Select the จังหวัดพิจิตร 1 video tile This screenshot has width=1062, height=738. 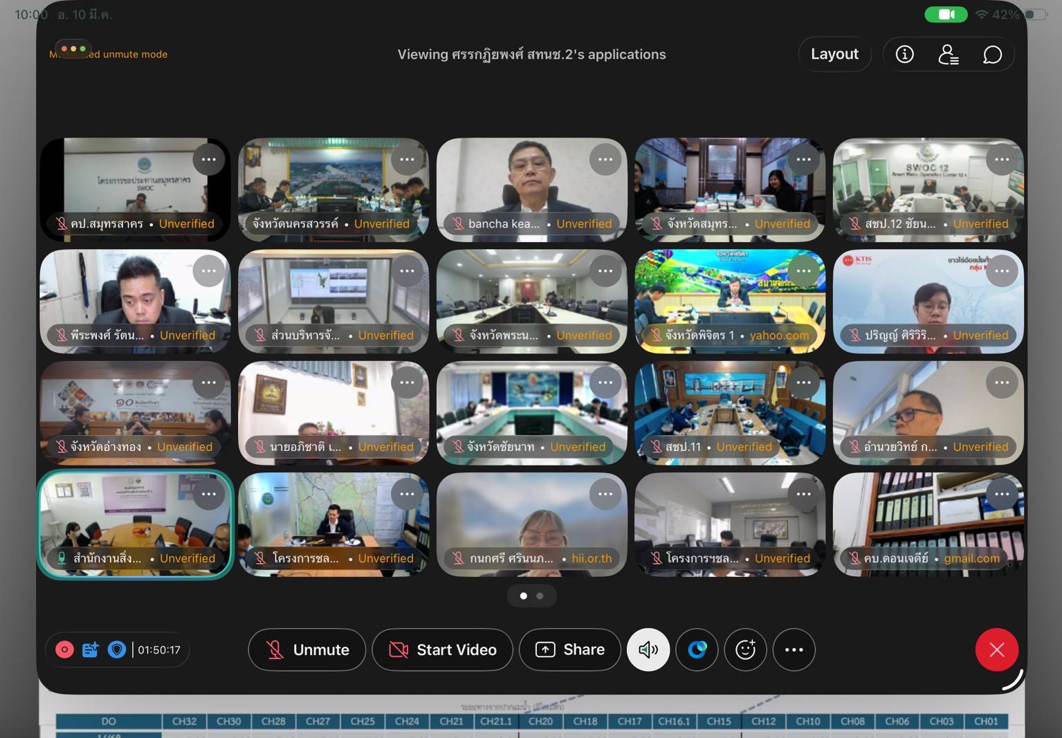coord(729,297)
